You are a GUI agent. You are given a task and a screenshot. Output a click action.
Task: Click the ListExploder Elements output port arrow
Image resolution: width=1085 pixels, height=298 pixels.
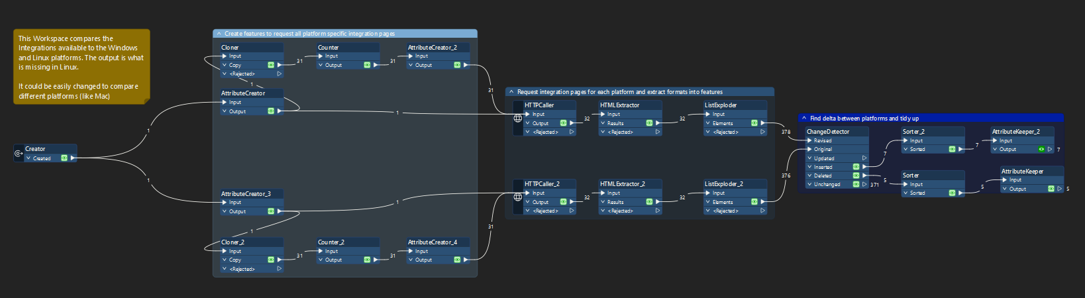point(762,123)
